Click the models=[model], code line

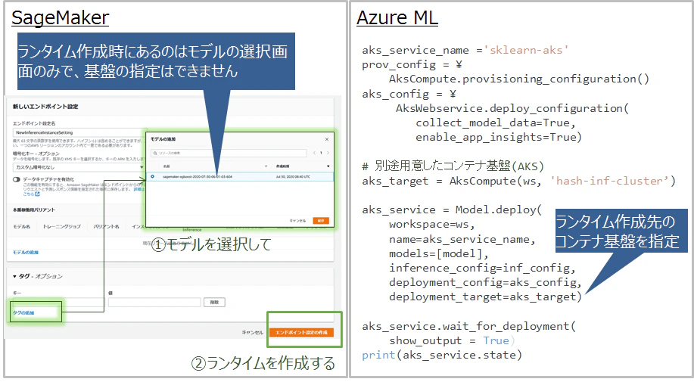(x=439, y=253)
